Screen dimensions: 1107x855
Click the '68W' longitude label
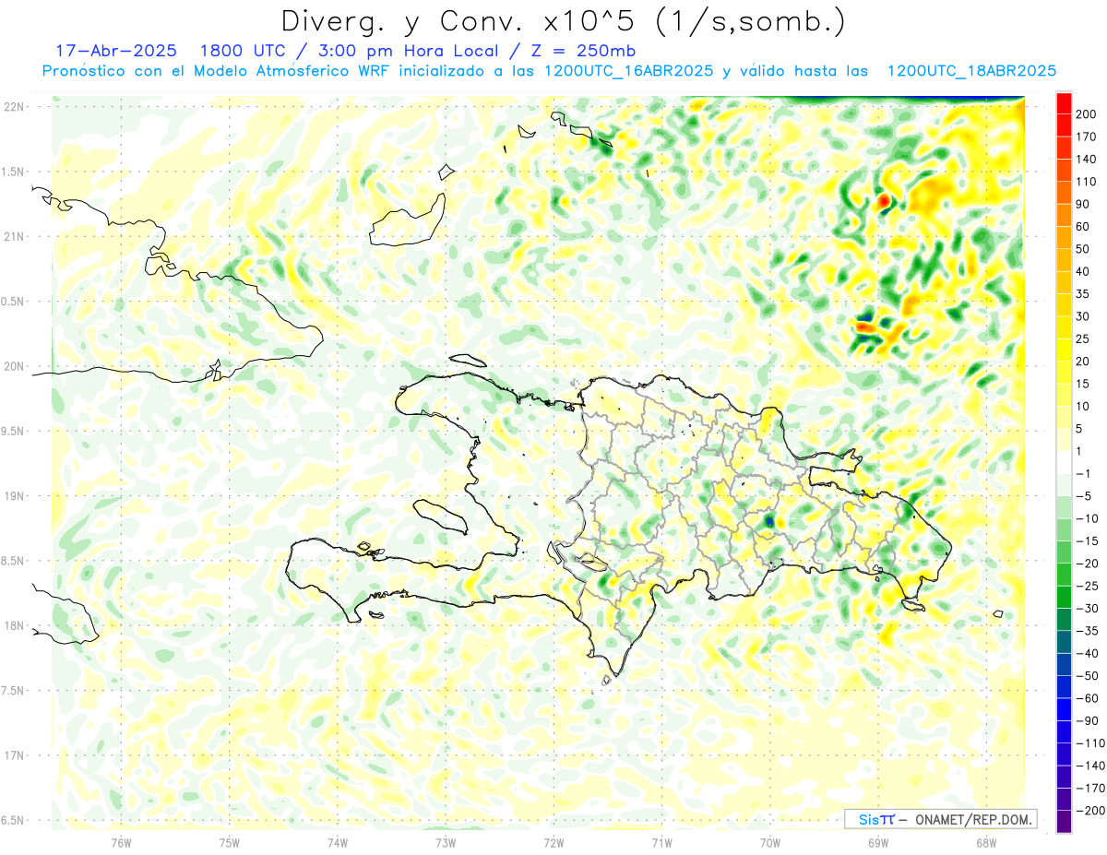986,842
